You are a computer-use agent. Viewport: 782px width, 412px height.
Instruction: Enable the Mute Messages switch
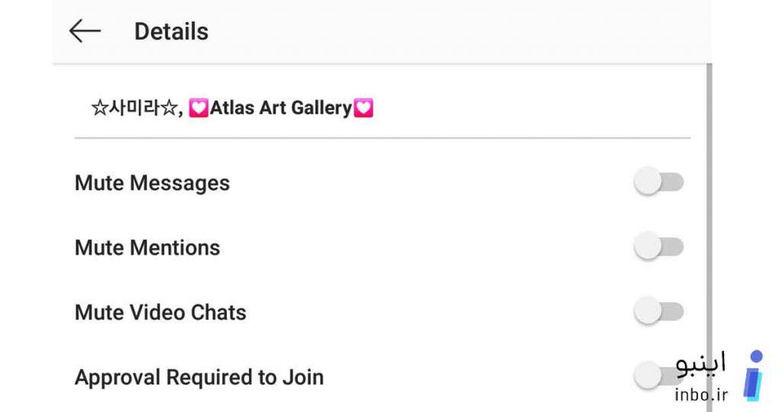coord(658,182)
